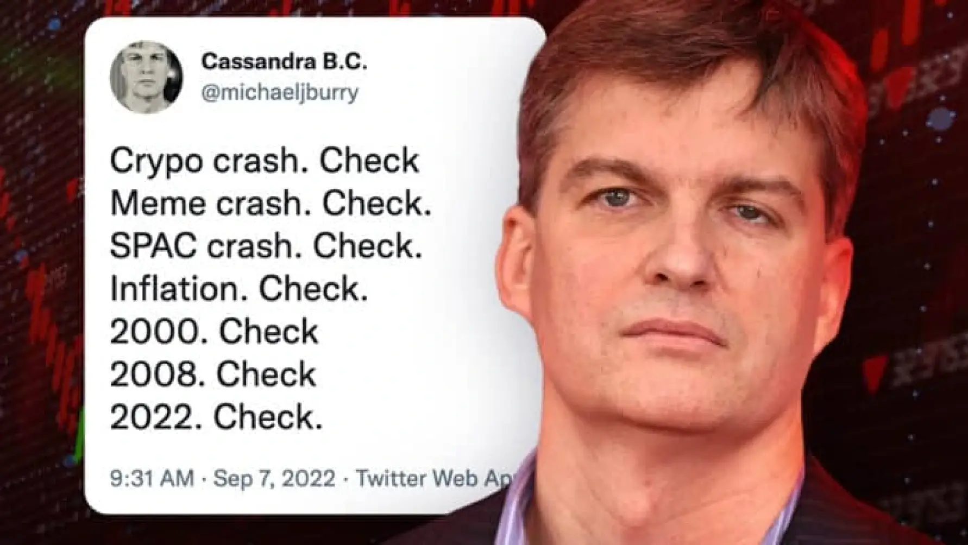968x545 pixels.
Task: Open the @michaeljburry handle link
Action: click(x=280, y=92)
